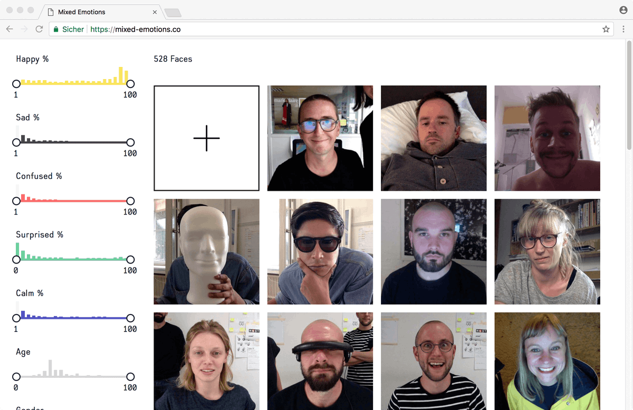Image resolution: width=633 pixels, height=410 pixels.
Task: Open the Chrome profile avatar icon
Action: [x=624, y=10]
